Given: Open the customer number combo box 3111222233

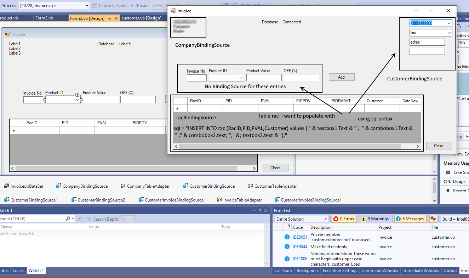Looking at the screenshot, I should click(449, 23).
